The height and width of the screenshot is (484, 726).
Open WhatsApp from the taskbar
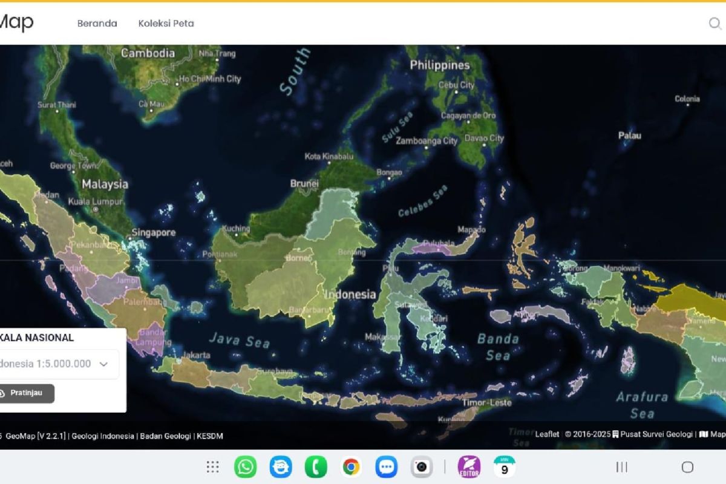point(245,466)
